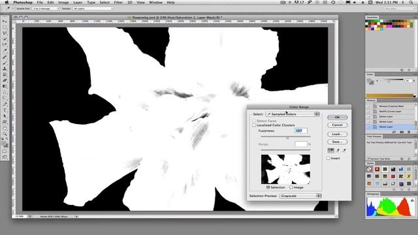Open the Select Sampled Colors dropdown

pyautogui.click(x=293, y=114)
